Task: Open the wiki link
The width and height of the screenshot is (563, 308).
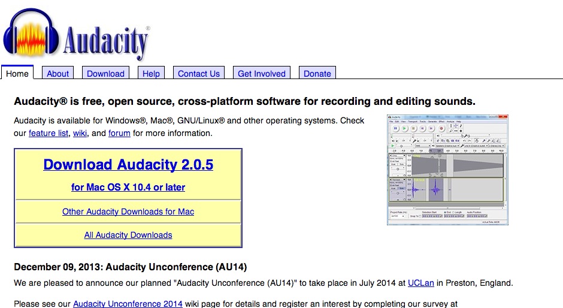Action: click(x=80, y=134)
